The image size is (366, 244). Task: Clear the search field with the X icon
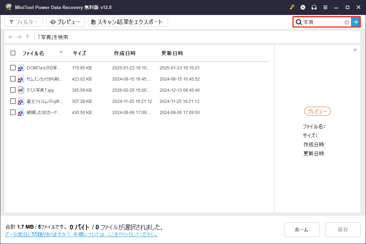point(346,22)
